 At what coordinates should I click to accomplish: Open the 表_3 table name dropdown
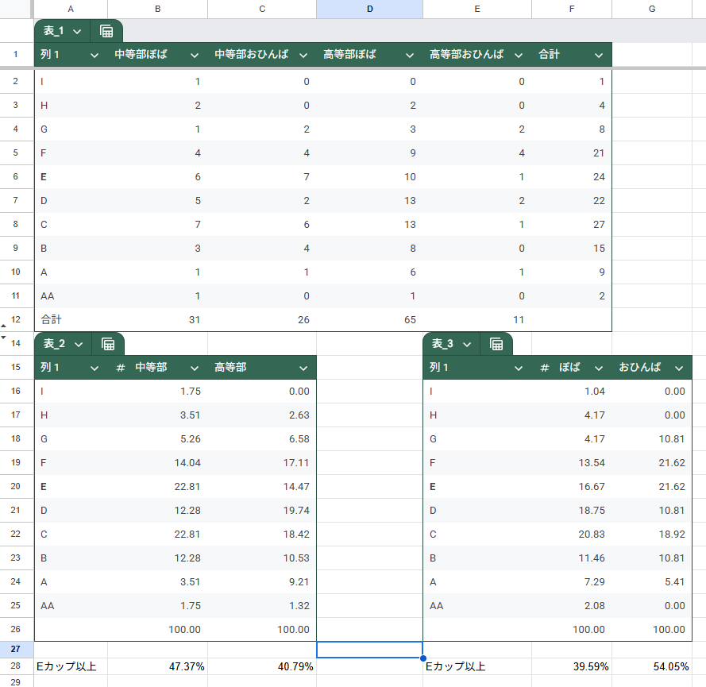(x=467, y=344)
